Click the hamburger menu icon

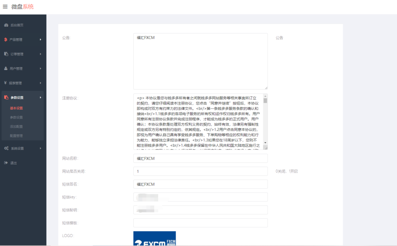pyautogui.click(x=5, y=7)
